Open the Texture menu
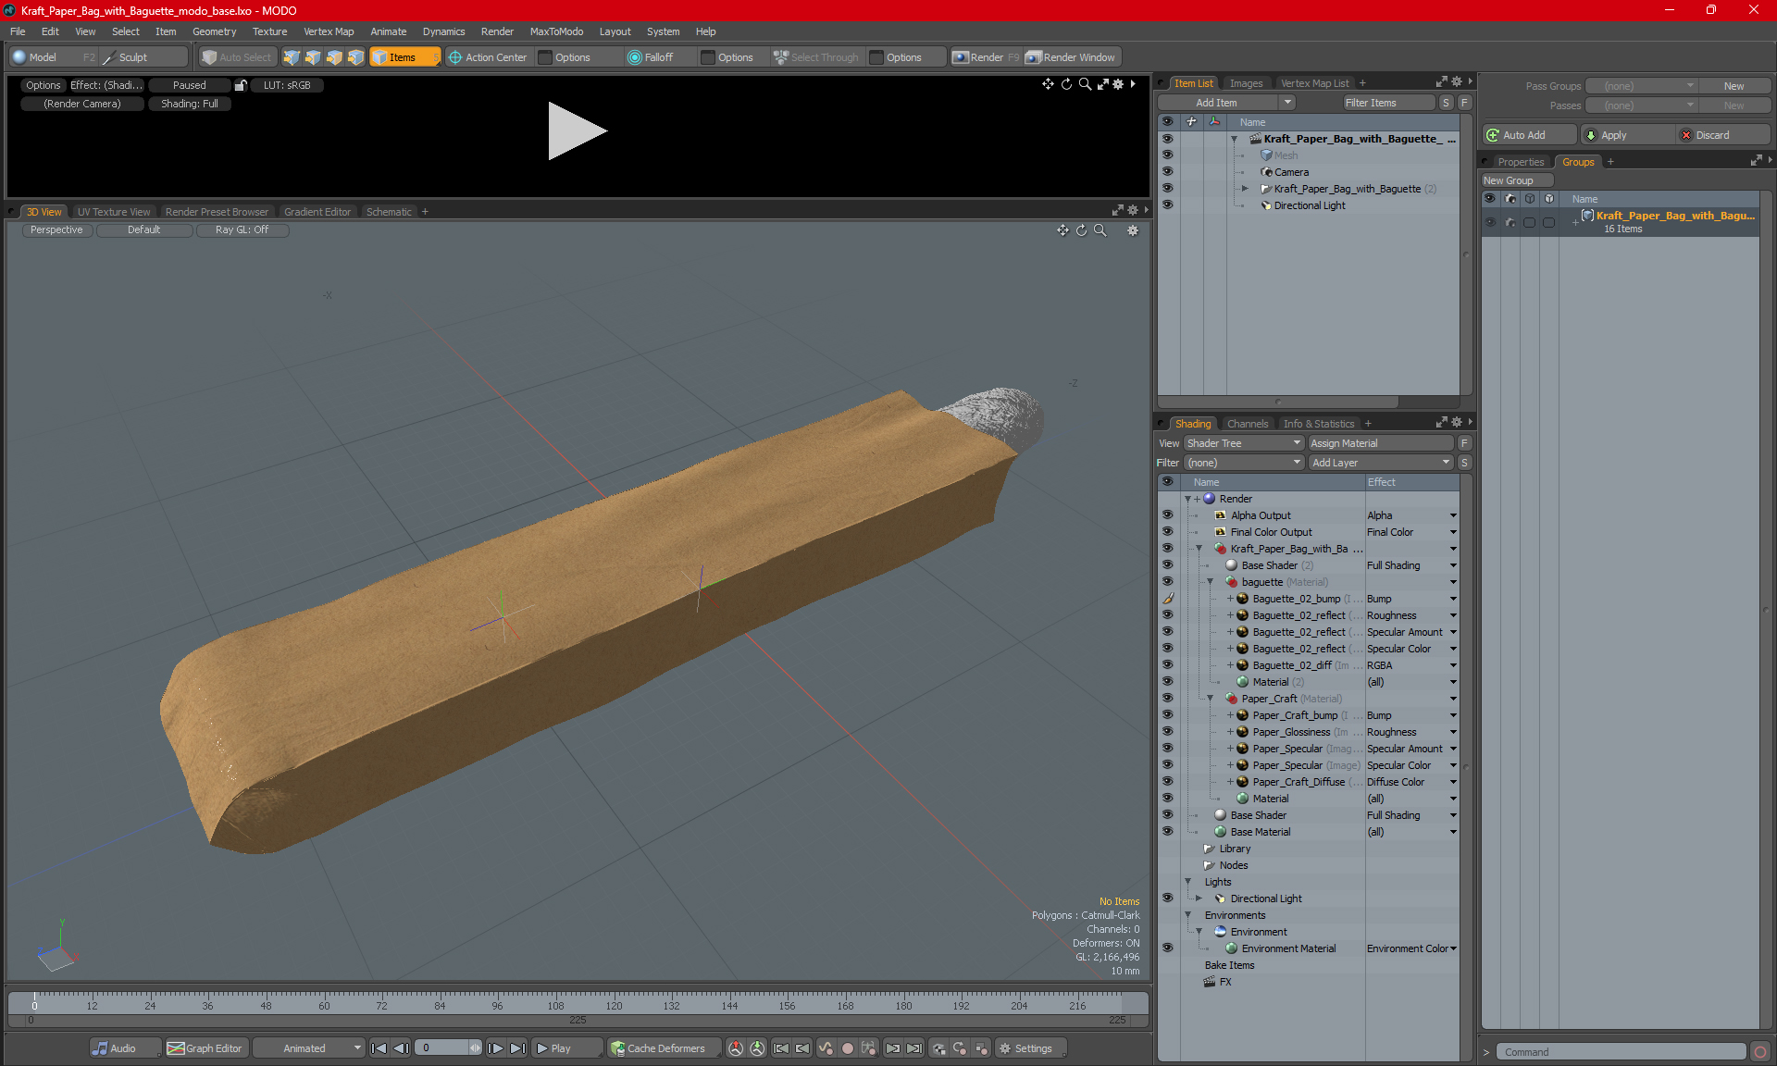Screen dimensions: 1777x1066 point(269,31)
